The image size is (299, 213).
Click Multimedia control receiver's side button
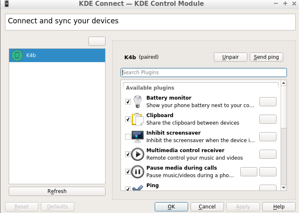pyautogui.click(x=268, y=154)
